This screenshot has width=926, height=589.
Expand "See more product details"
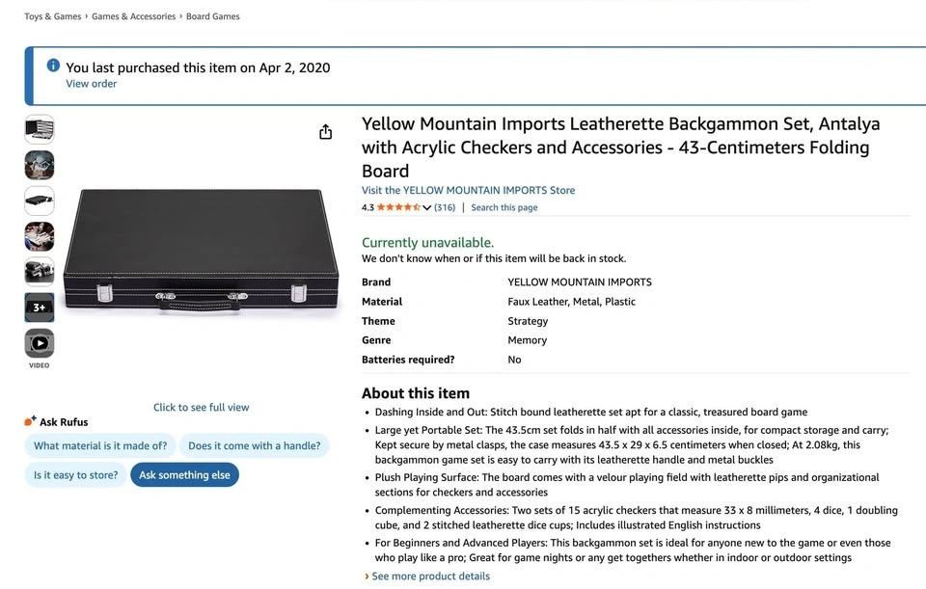pos(430,576)
